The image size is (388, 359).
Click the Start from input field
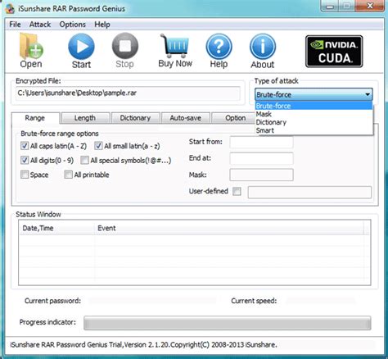click(261, 143)
